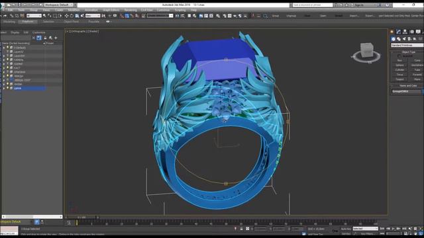Click the Ungroup toolbar button

[291, 16]
